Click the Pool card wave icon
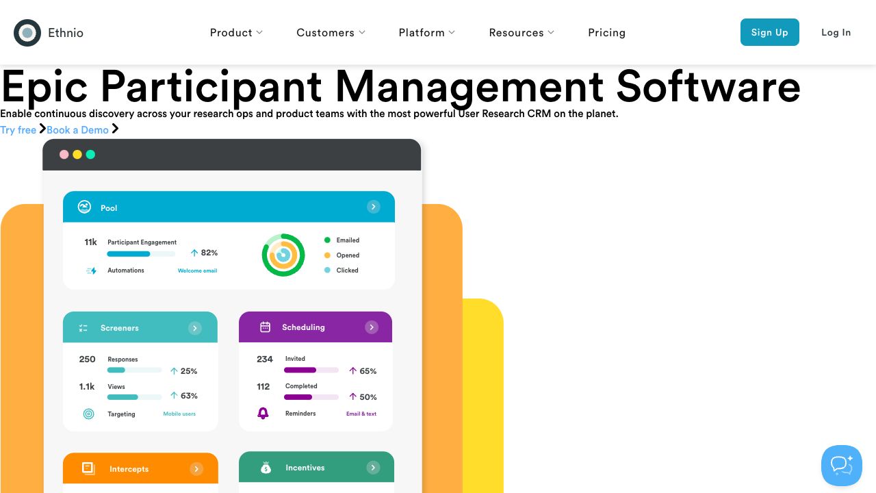The image size is (876, 493). [x=84, y=207]
